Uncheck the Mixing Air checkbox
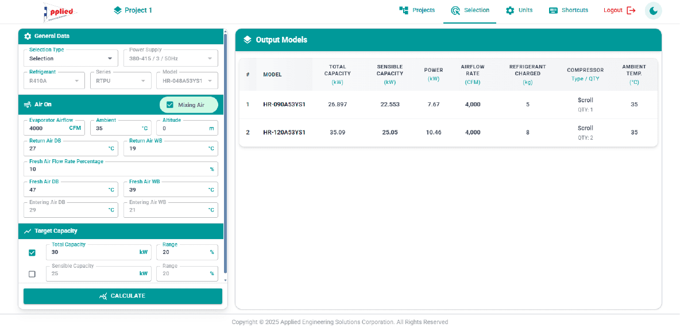Image resolution: width=680 pixels, height=331 pixels. click(170, 105)
